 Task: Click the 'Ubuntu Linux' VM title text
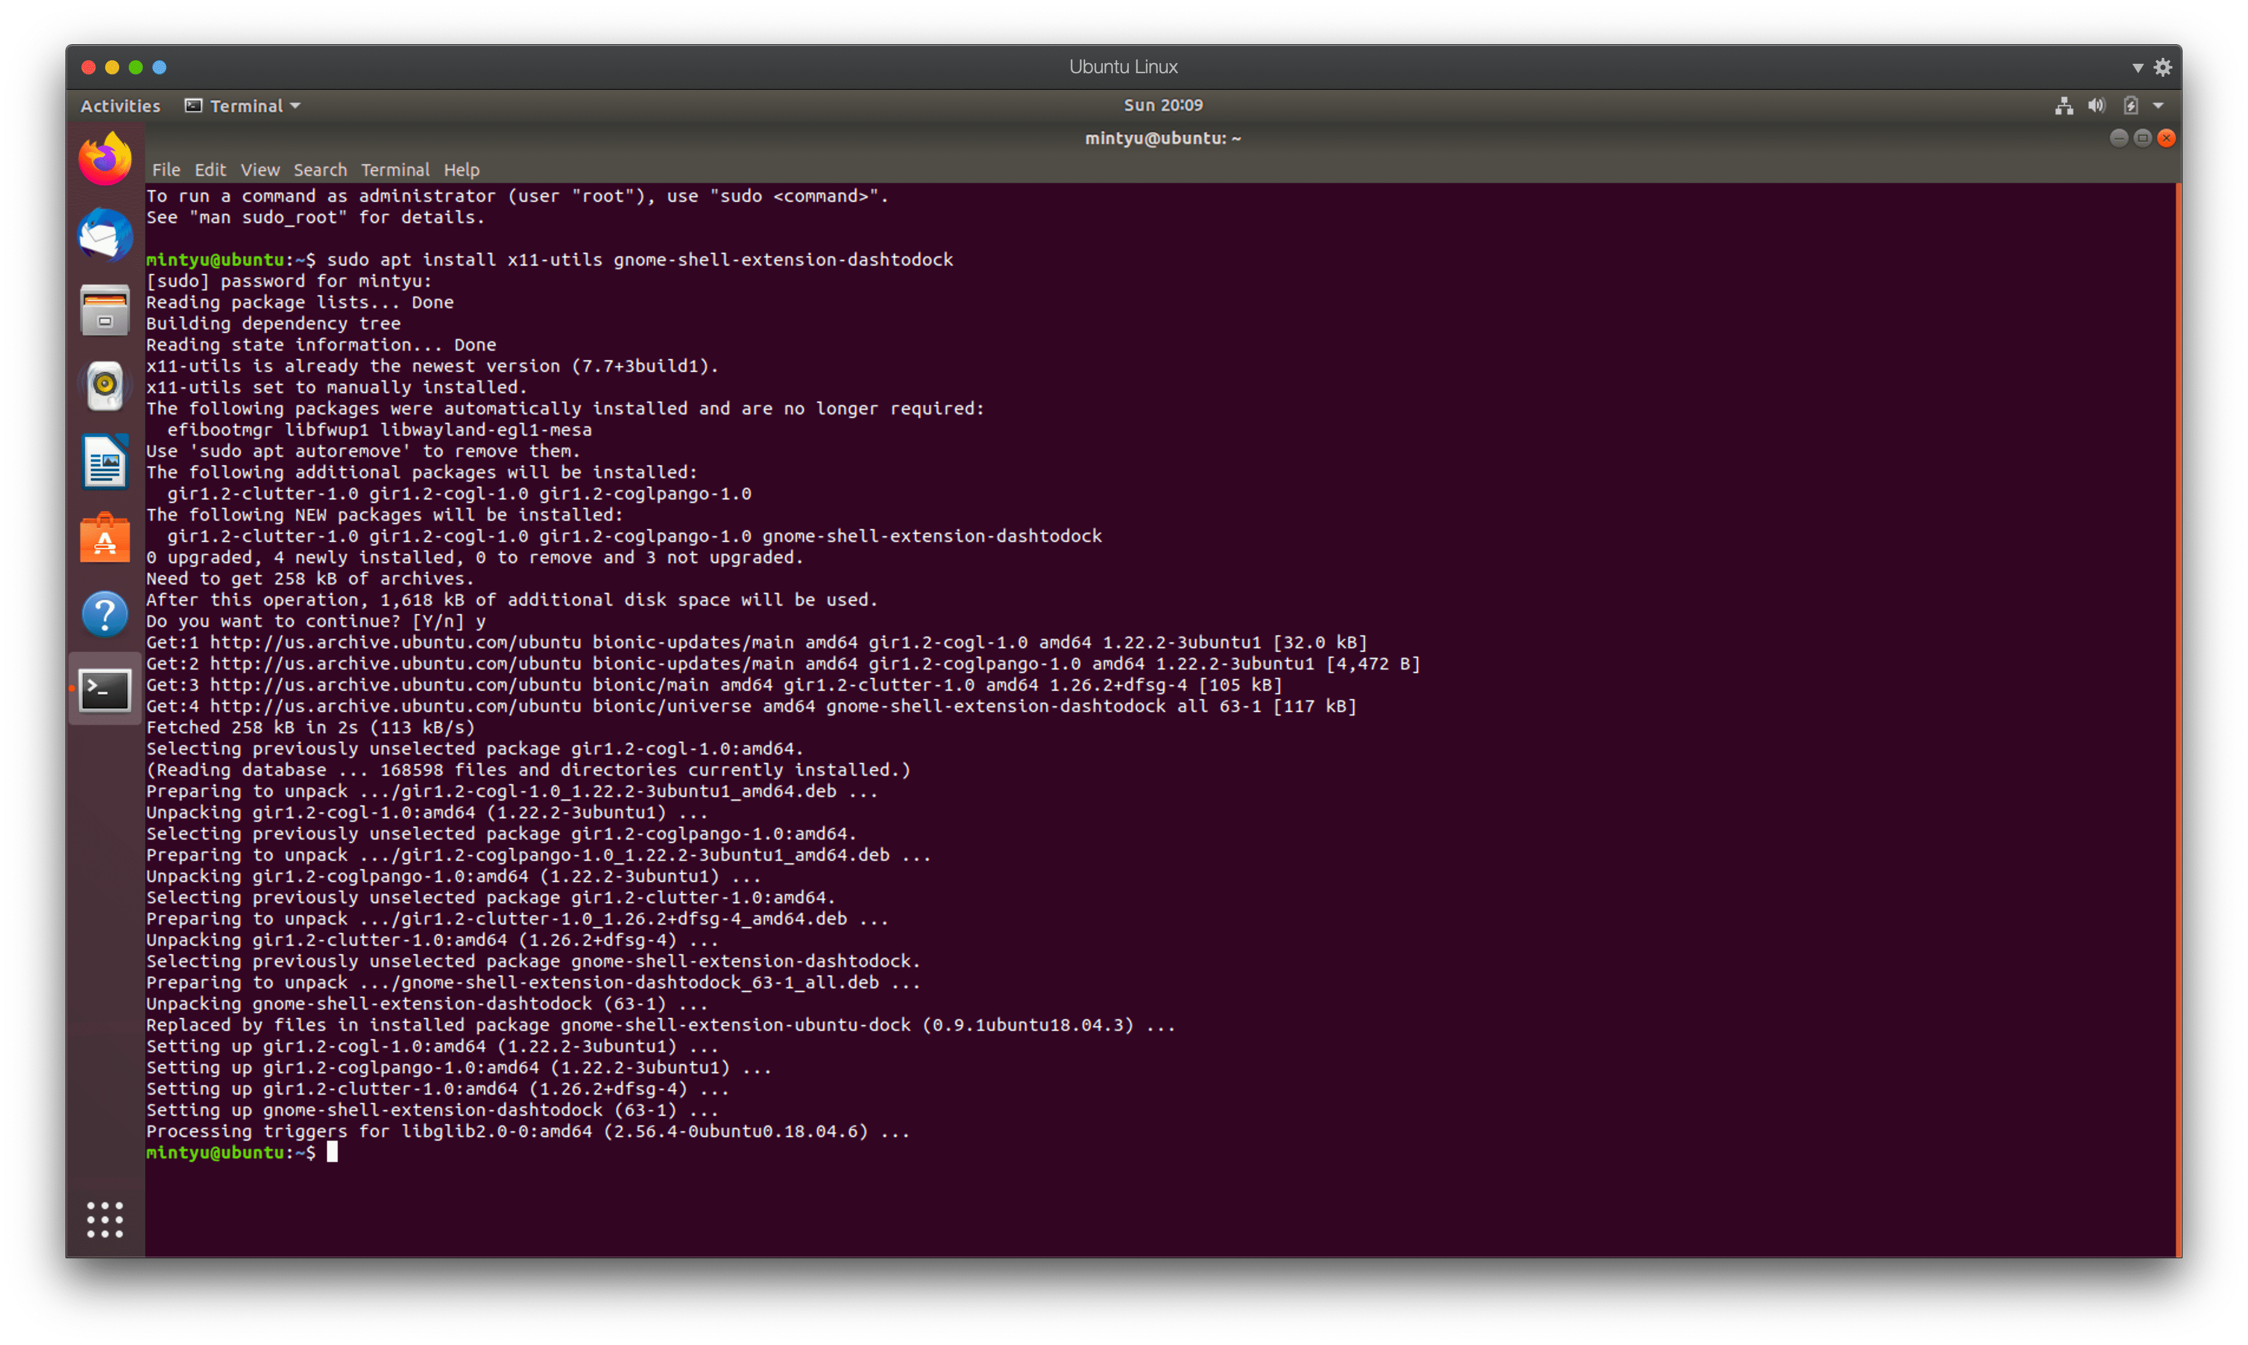click(1123, 67)
